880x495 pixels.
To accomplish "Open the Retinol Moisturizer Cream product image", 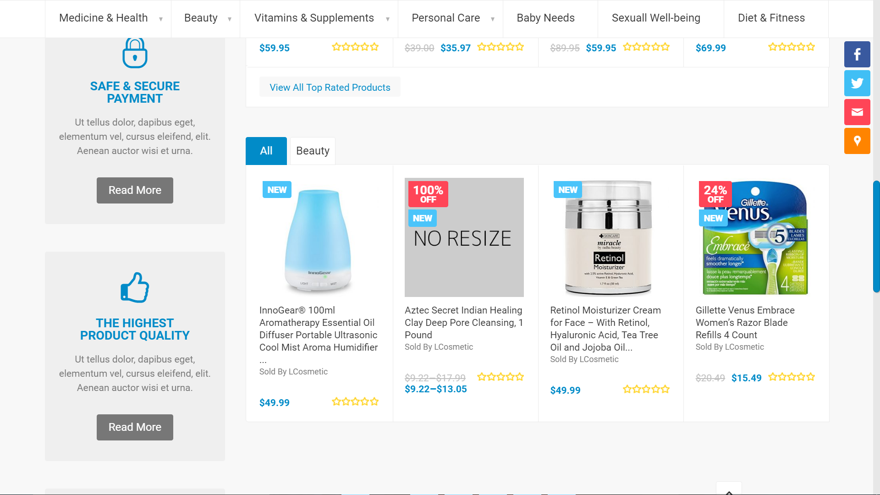I will 609,237.
